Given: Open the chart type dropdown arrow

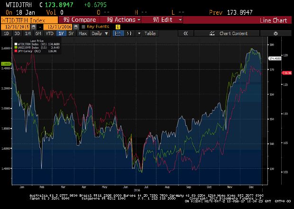Looking at the screenshot, I should (139, 33).
